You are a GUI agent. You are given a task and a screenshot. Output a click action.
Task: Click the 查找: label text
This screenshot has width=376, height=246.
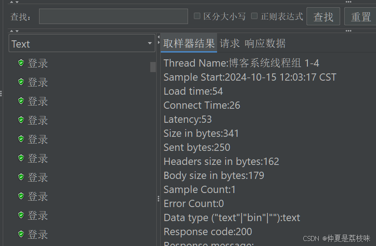click(x=20, y=17)
